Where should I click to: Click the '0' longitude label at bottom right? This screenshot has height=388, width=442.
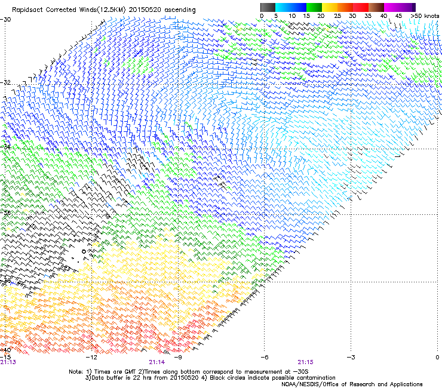point(437,358)
